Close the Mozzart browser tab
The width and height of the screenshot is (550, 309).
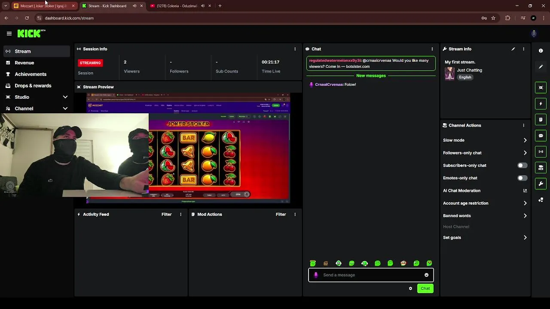point(73,6)
